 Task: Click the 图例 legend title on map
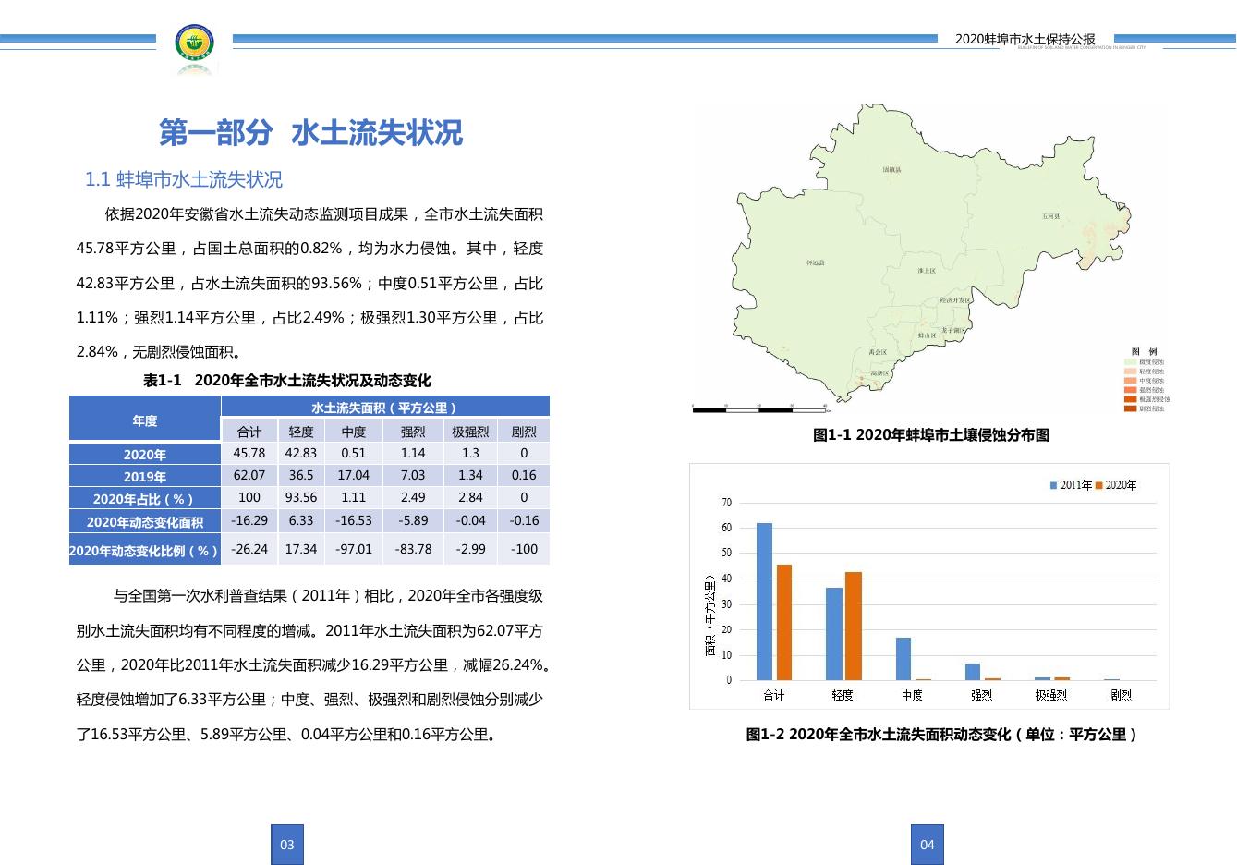(x=1145, y=352)
